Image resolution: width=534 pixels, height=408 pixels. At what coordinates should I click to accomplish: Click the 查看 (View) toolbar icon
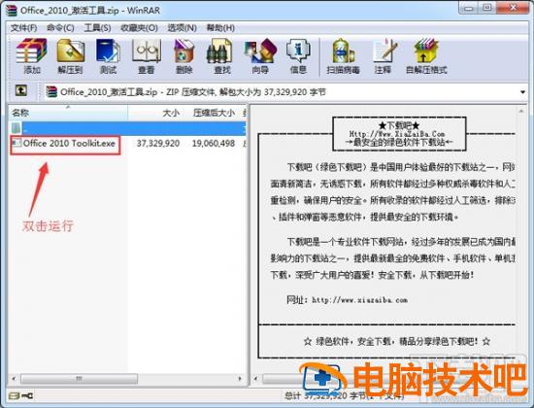tap(147, 51)
